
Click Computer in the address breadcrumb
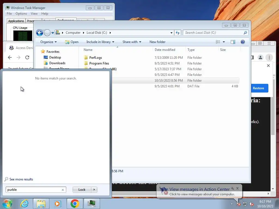73,33
